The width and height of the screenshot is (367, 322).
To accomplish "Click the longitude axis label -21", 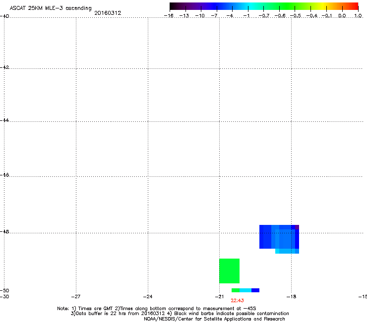I will (x=219, y=297).
